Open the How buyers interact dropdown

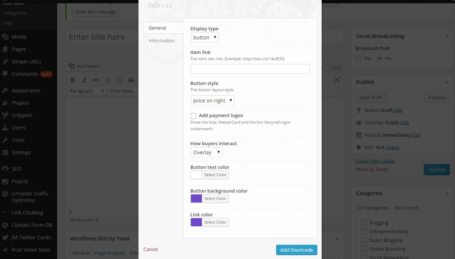(x=206, y=152)
